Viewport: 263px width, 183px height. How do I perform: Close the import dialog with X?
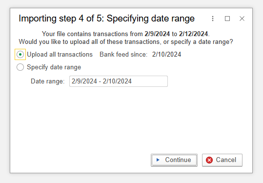242,19
